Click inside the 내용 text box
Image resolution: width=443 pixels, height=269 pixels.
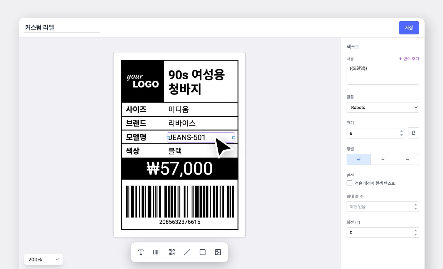click(383, 73)
